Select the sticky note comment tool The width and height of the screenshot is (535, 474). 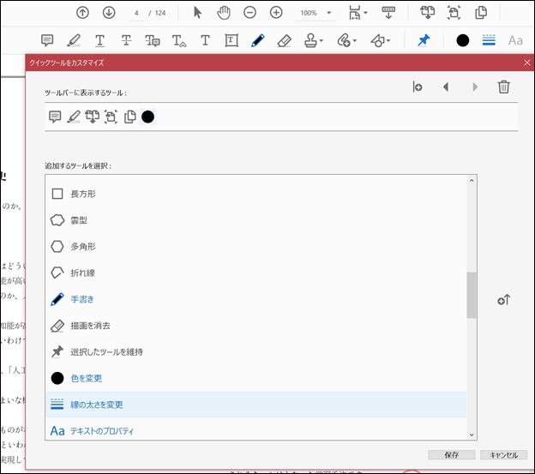[47, 40]
